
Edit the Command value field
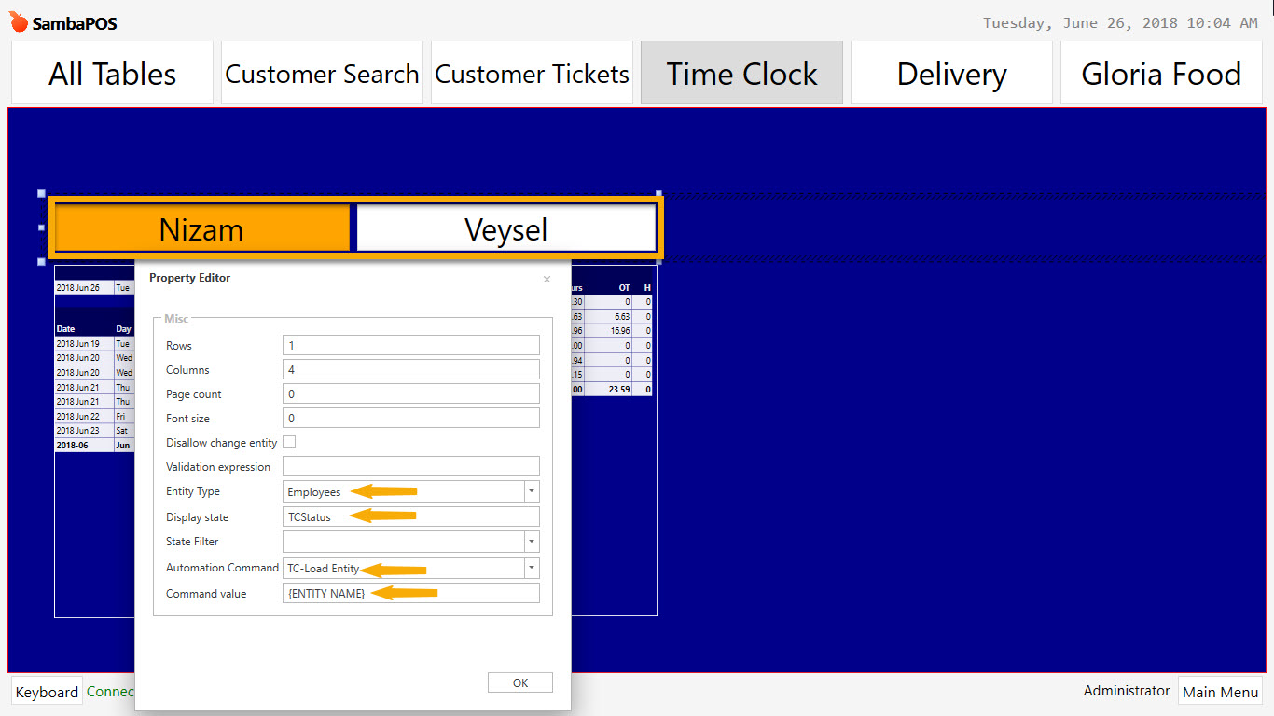click(x=410, y=592)
